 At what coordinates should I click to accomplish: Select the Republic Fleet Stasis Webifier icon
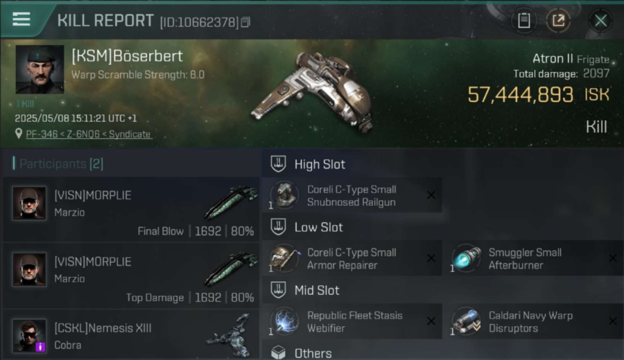285,321
